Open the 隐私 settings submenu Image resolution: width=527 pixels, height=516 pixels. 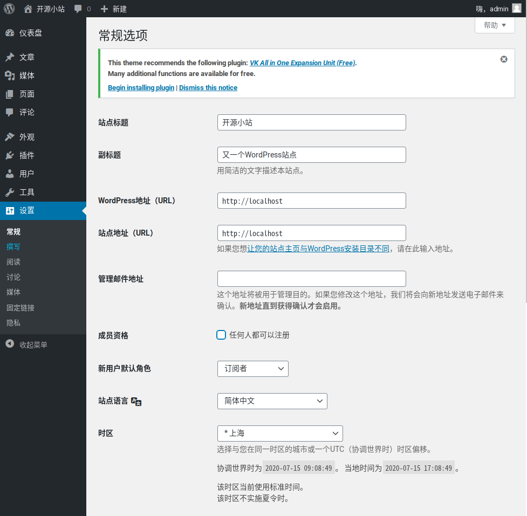click(13, 323)
